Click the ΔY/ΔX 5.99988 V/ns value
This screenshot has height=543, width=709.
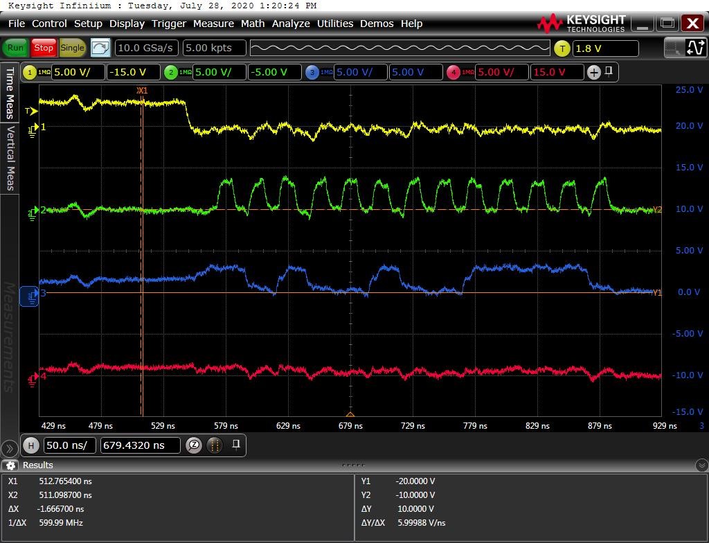pos(422,523)
